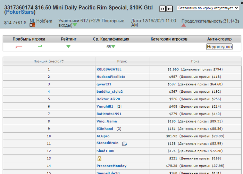Click the $81.92 prize cell
The height and width of the screenshot is (174, 243).
point(195,136)
